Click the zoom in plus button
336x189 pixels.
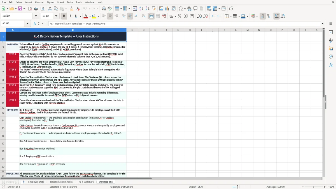pyautogui.click(x=325, y=187)
